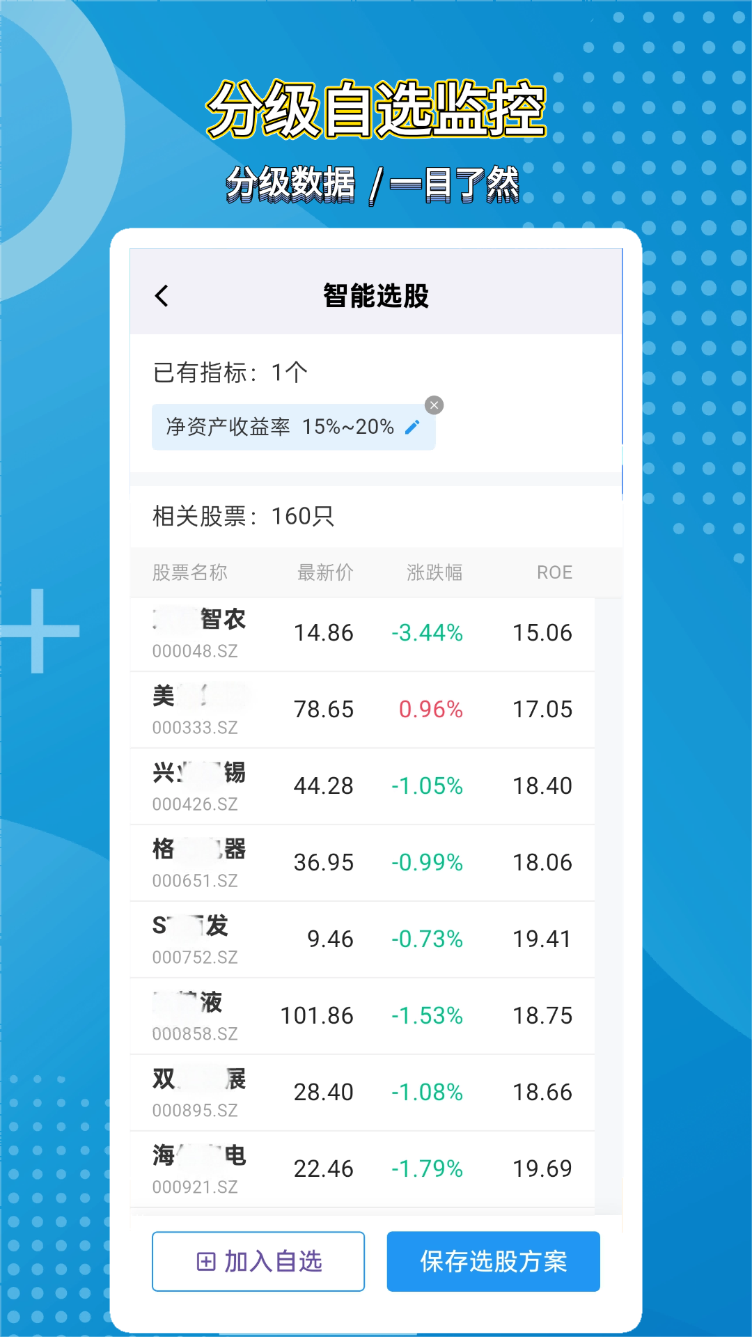Image resolution: width=752 pixels, height=1337 pixels.
Task: Tap the 净资产收益率 15%~20% indicator chip
Action: (280, 427)
